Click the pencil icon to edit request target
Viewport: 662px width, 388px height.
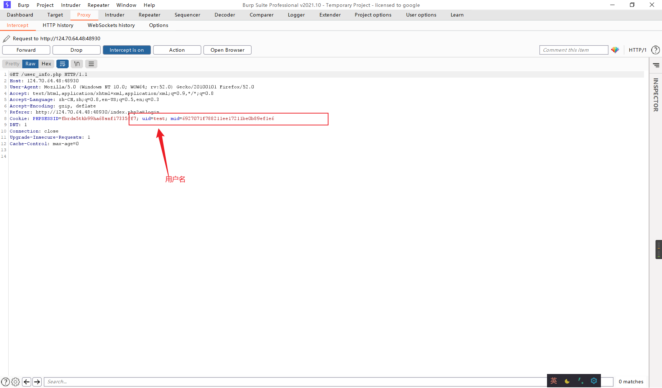[x=6, y=38]
